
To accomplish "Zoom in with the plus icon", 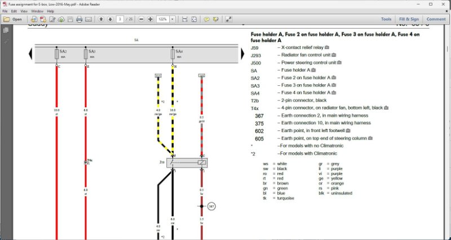I will click(x=150, y=19).
